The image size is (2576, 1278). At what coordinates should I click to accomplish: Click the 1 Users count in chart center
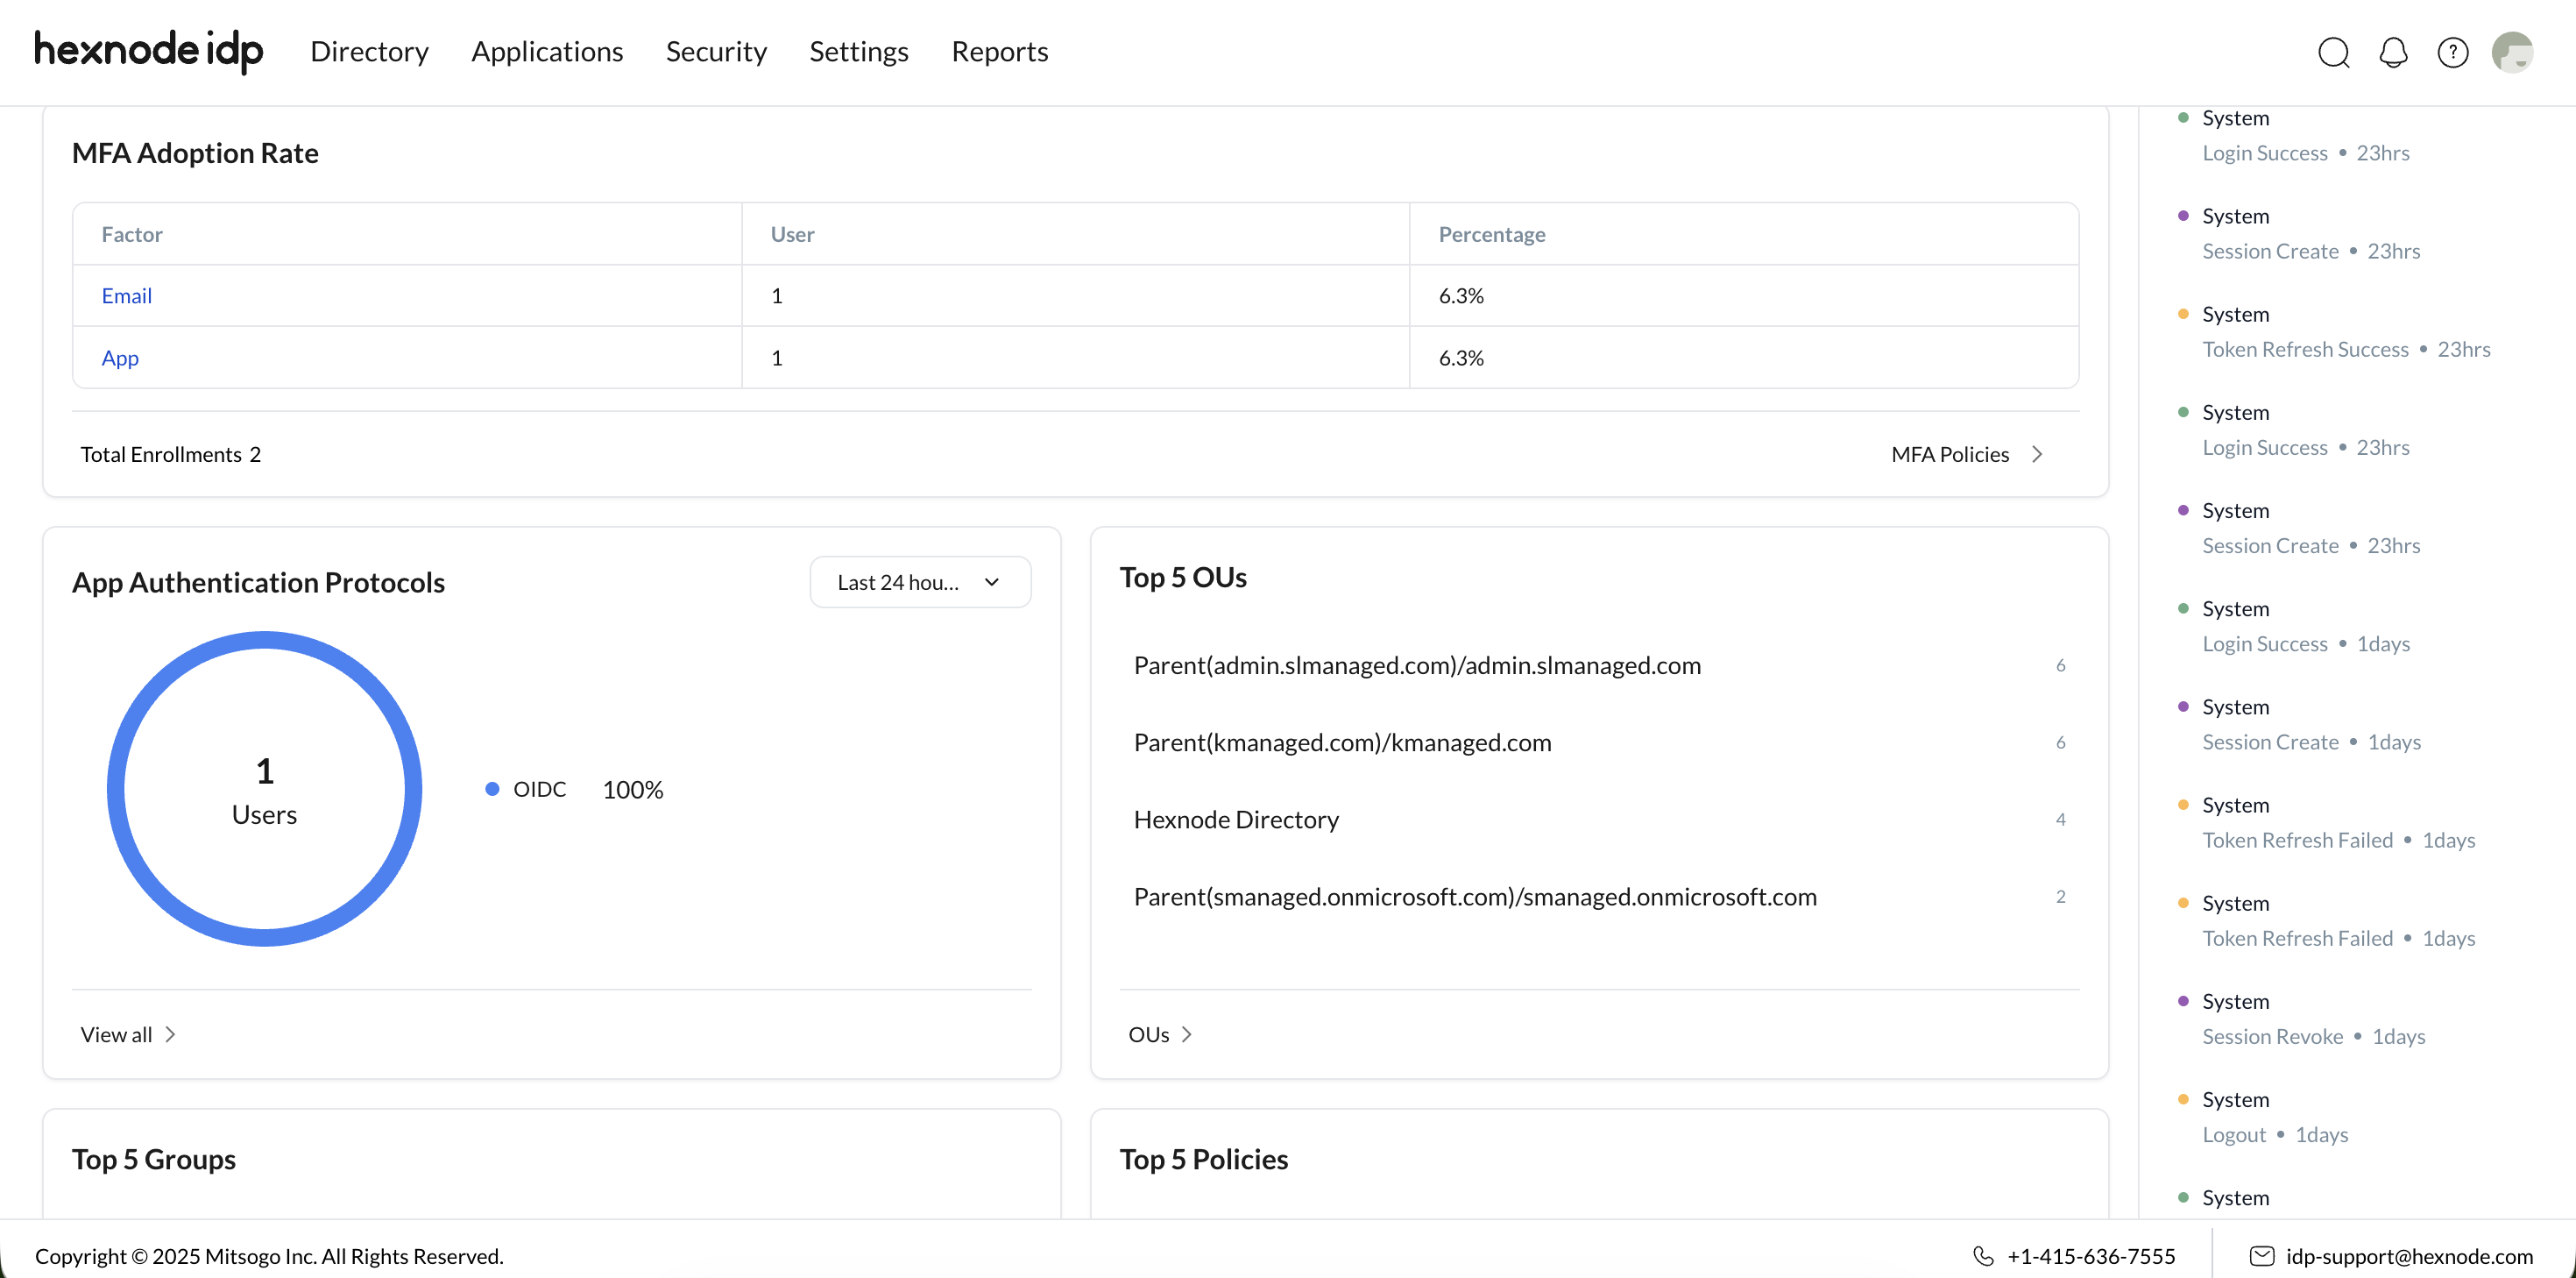click(x=264, y=791)
